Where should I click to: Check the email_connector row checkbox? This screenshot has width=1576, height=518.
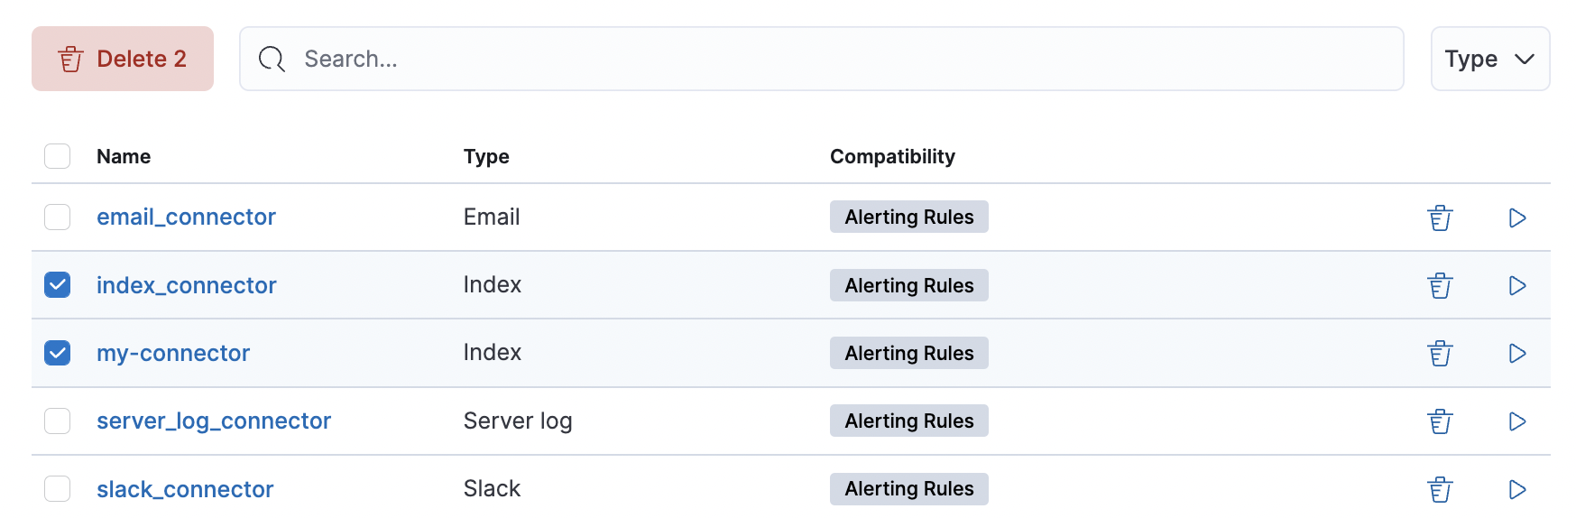58,217
